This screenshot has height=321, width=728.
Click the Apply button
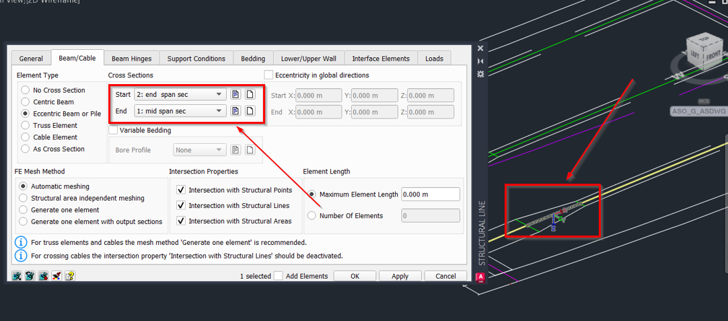click(400, 276)
